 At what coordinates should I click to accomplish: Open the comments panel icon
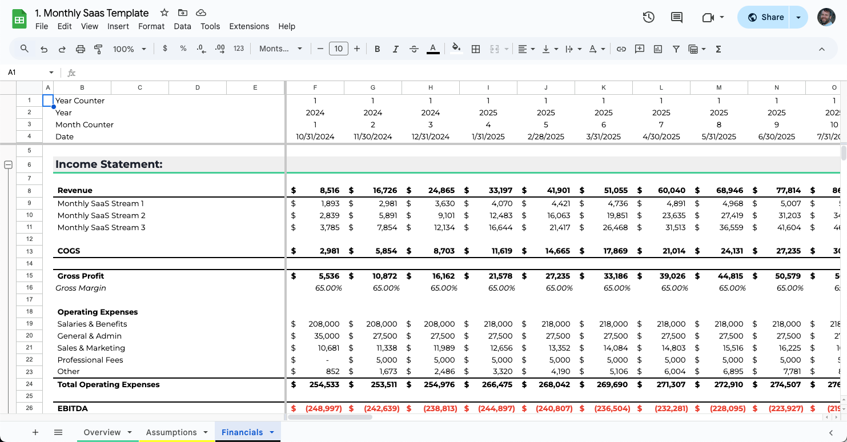[677, 17]
